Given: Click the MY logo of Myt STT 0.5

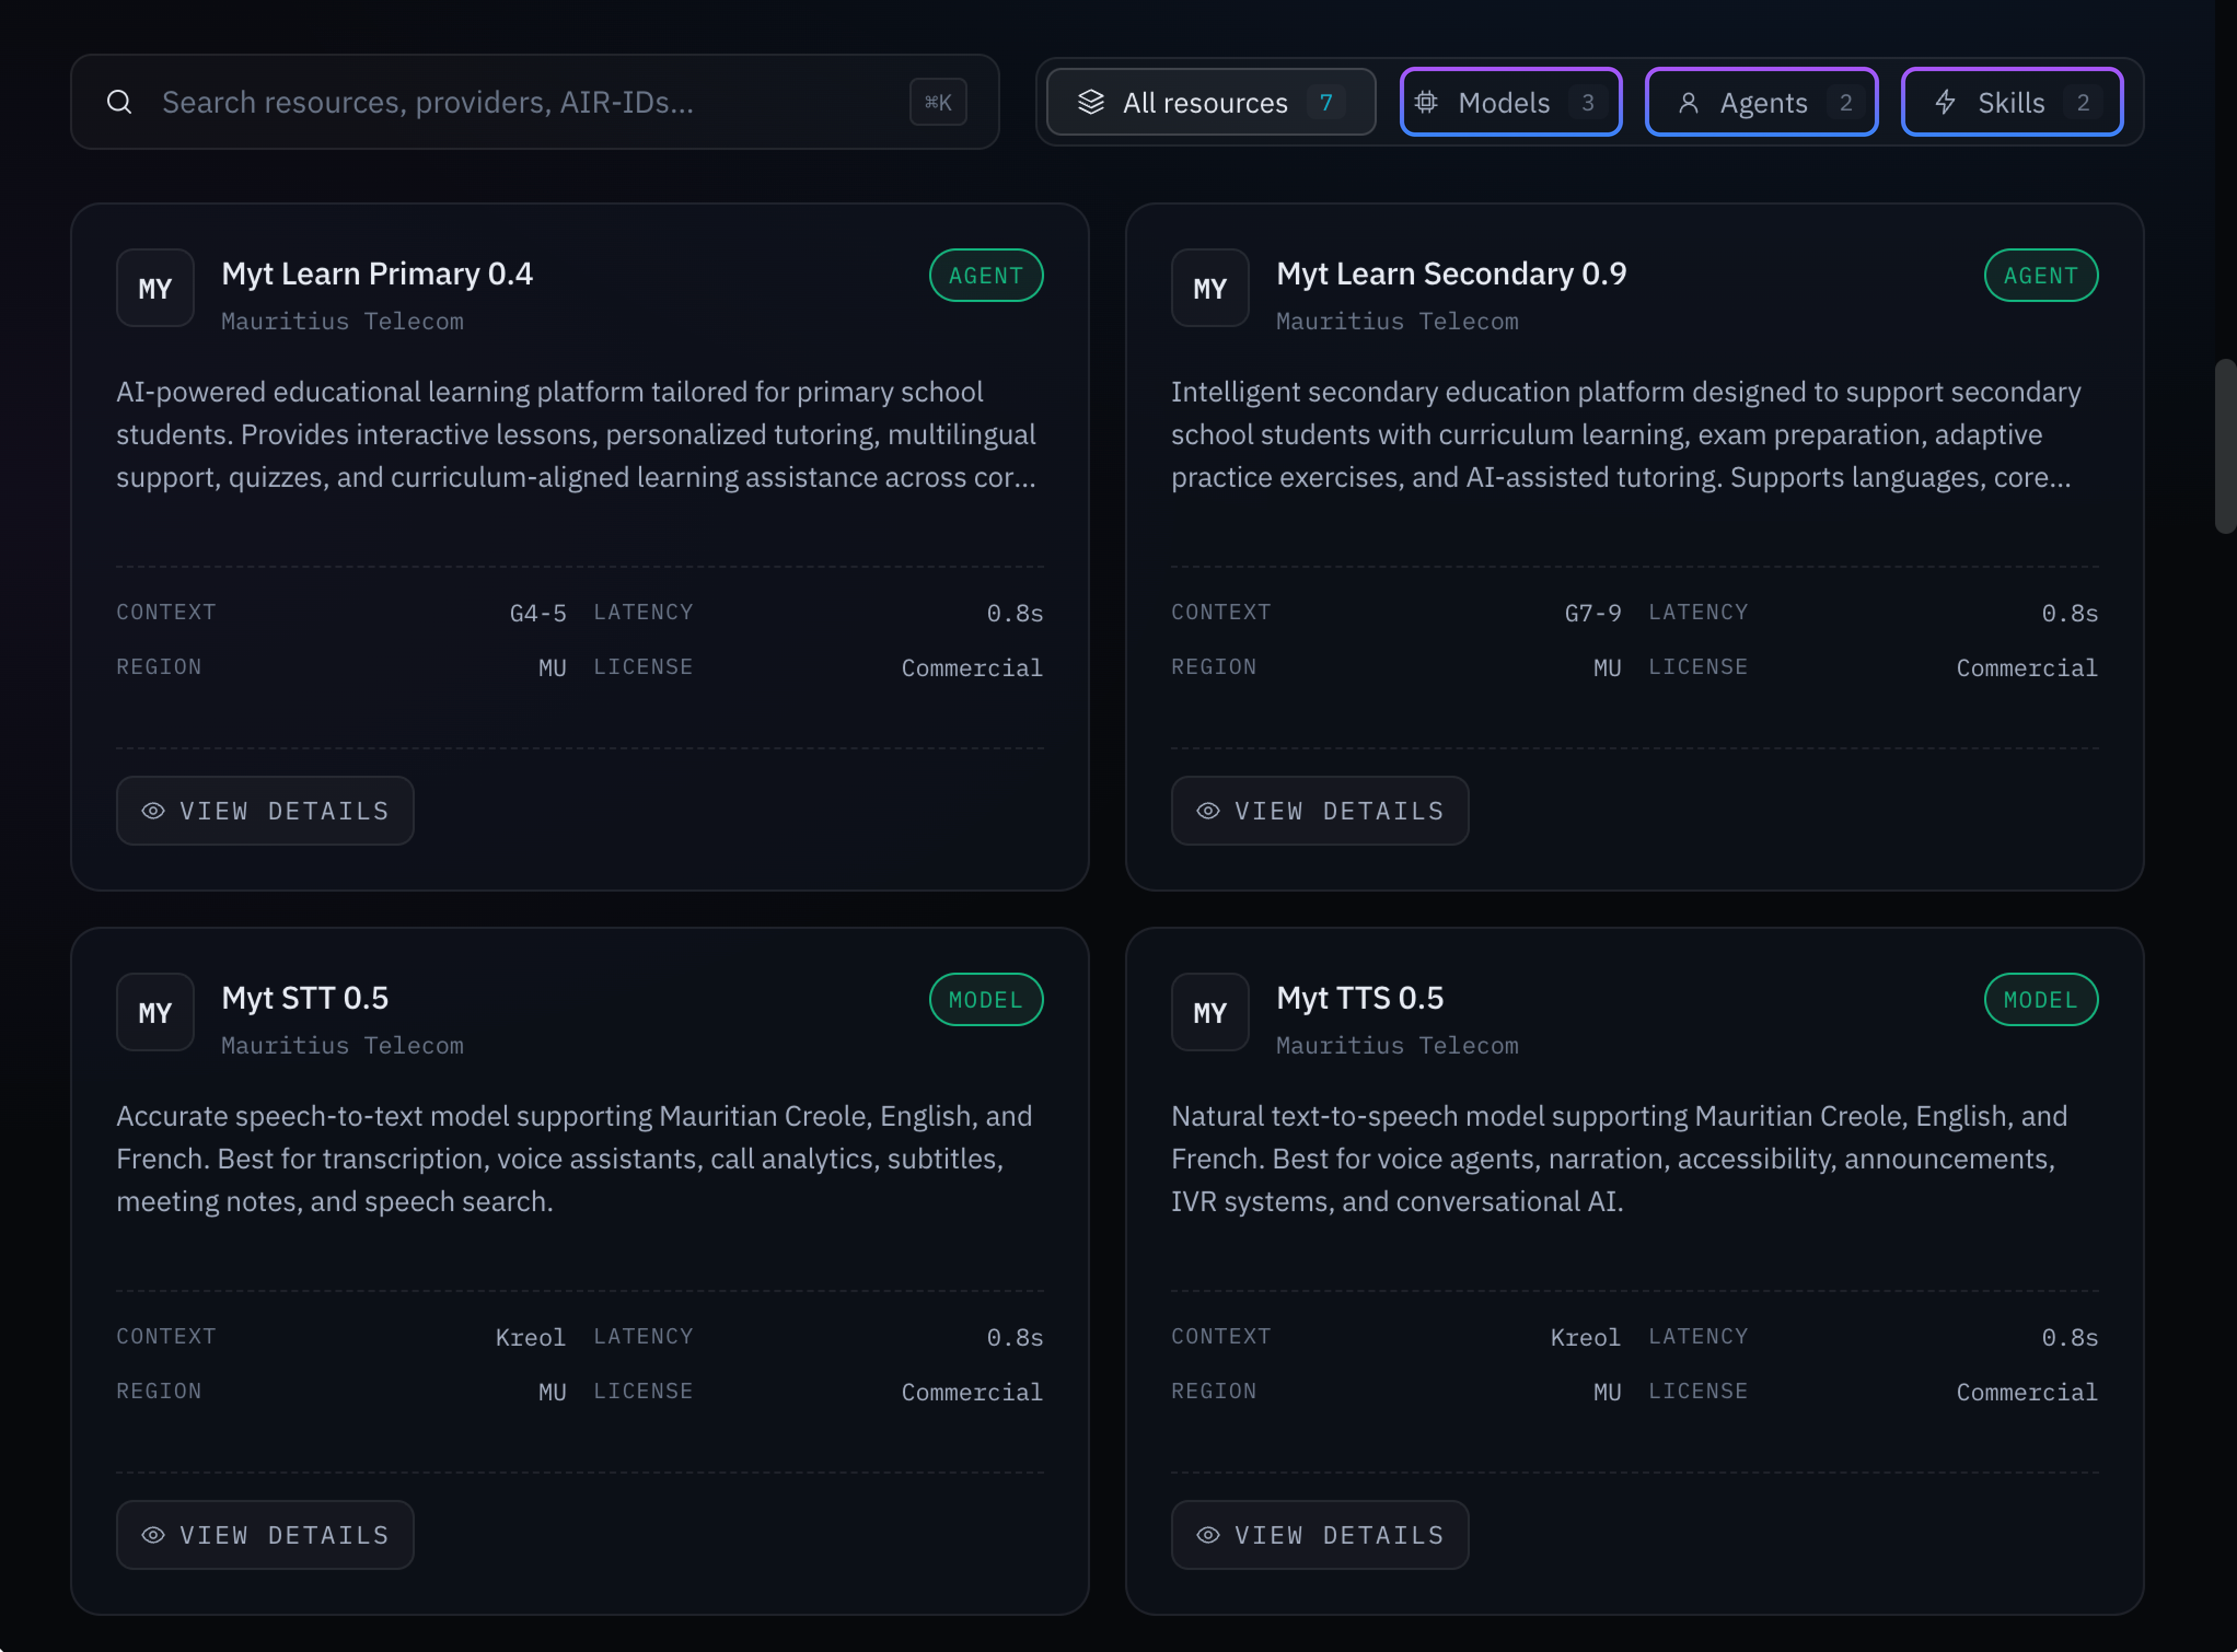Looking at the screenshot, I should [155, 1012].
